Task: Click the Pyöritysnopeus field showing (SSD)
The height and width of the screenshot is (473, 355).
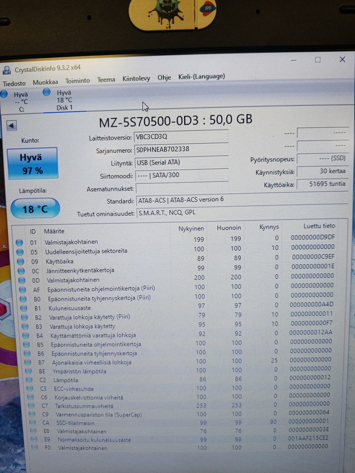Action: pyautogui.click(x=323, y=159)
